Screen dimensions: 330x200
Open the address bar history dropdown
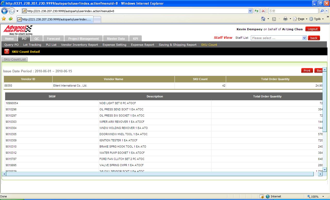coord(250,11)
